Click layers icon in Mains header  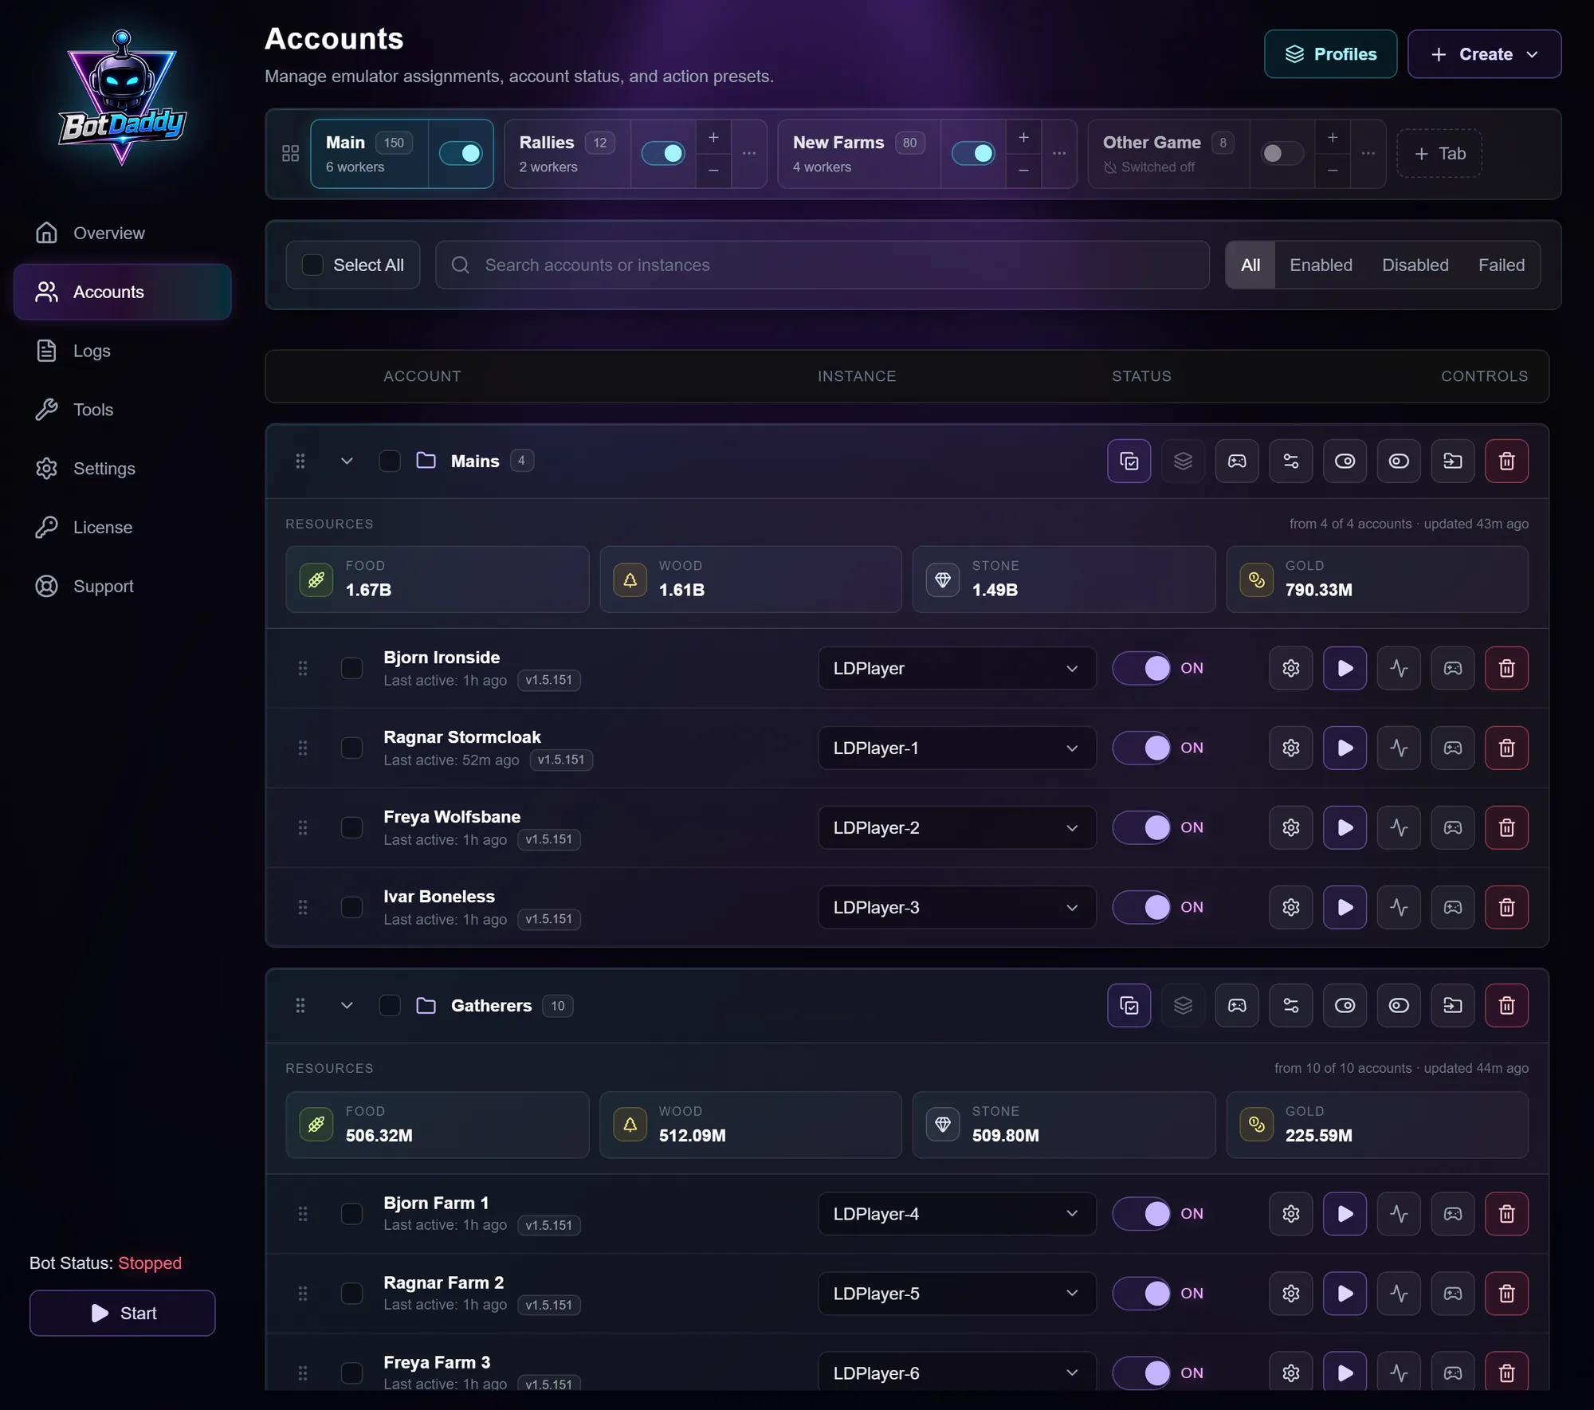pyautogui.click(x=1183, y=461)
